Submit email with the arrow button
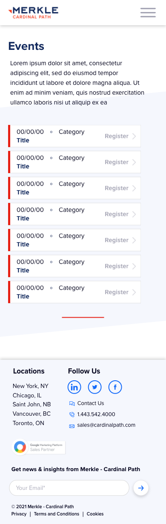166x524 pixels. coord(141,488)
